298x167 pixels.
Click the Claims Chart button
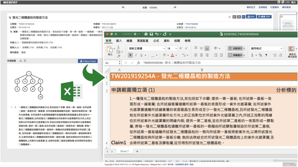[88, 61]
